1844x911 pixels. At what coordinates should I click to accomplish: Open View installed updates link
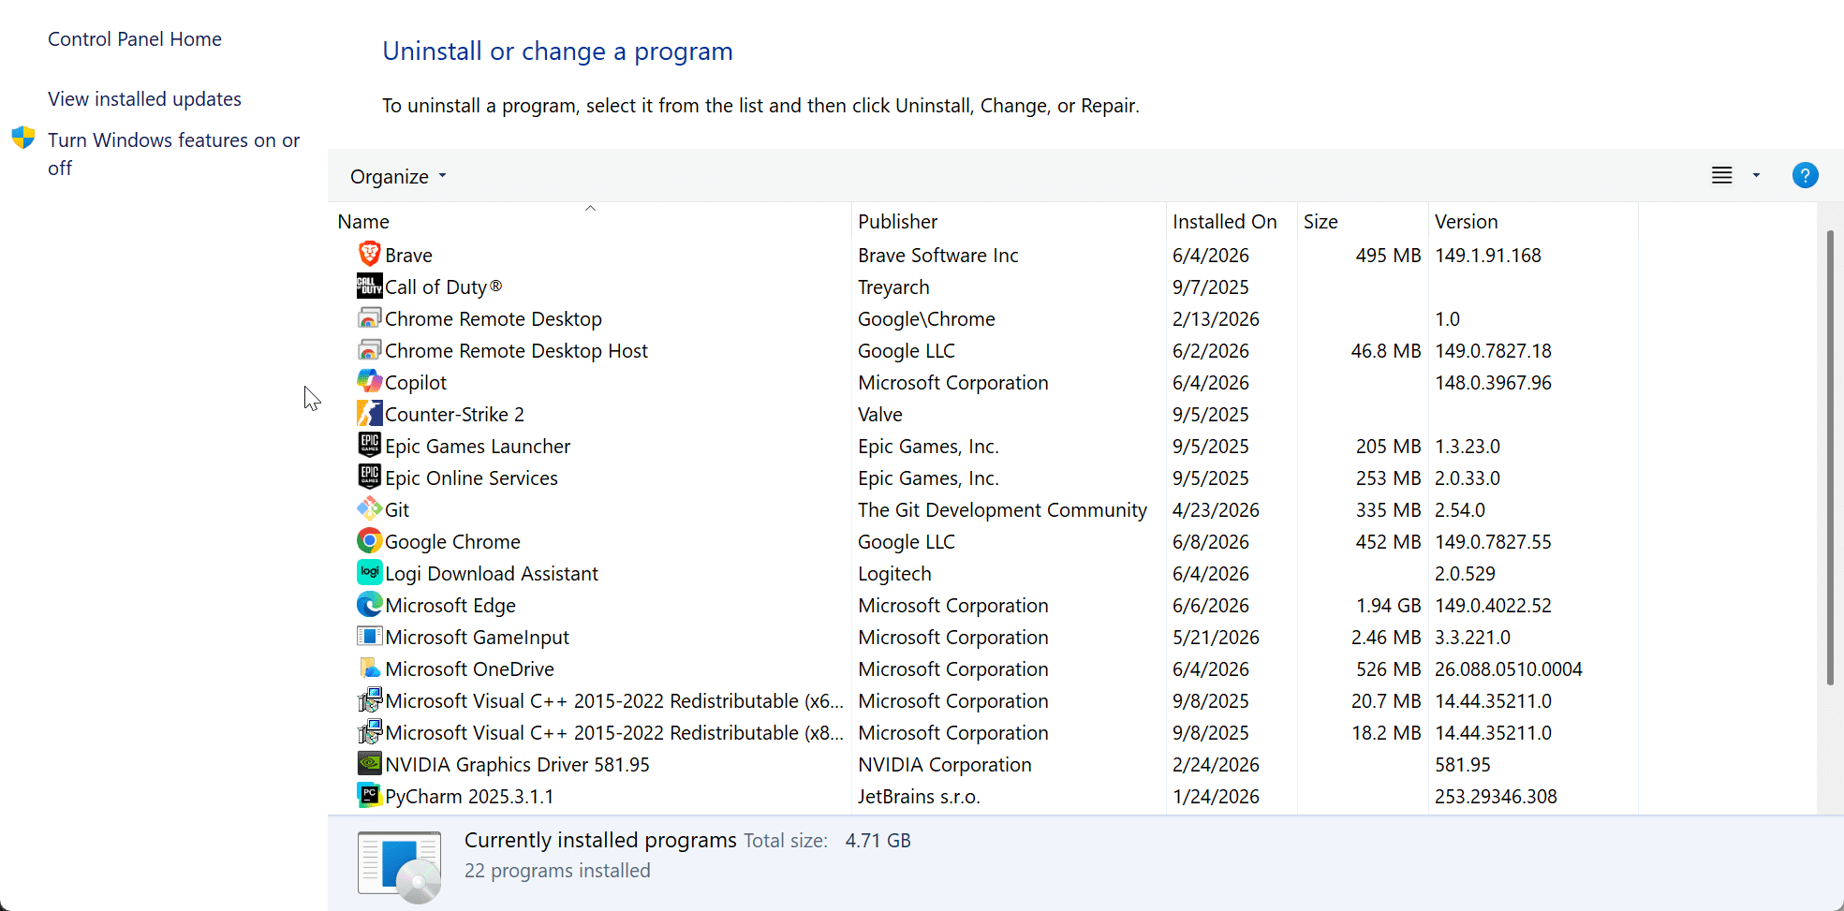(x=144, y=99)
